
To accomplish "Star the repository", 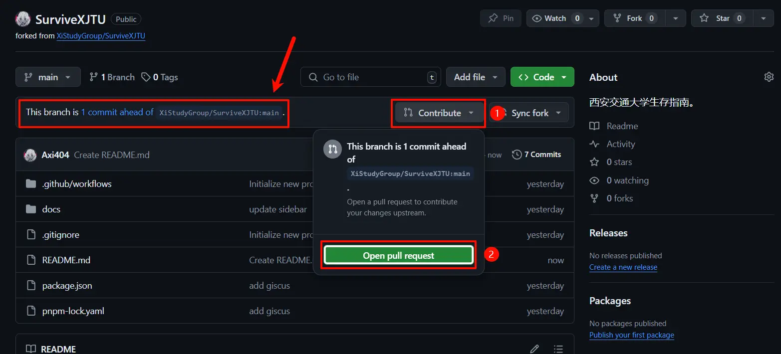I will 722,18.
